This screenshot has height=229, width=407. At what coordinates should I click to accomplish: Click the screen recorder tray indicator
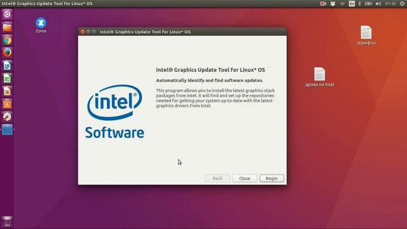click(x=323, y=4)
